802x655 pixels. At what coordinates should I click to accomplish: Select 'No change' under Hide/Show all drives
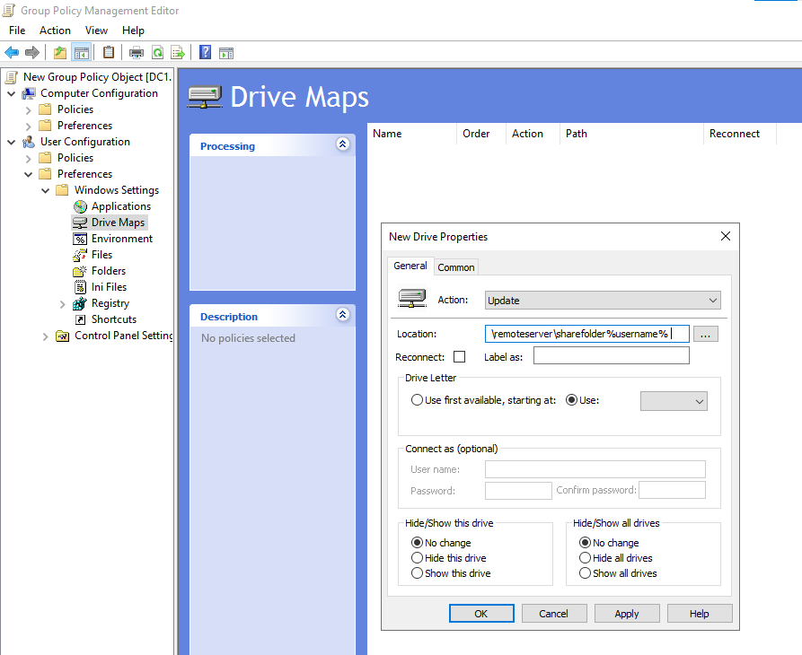click(x=585, y=543)
